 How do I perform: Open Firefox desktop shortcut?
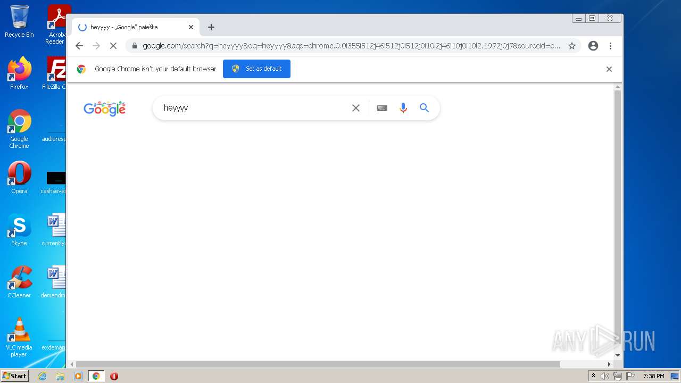[x=19, y=73]
